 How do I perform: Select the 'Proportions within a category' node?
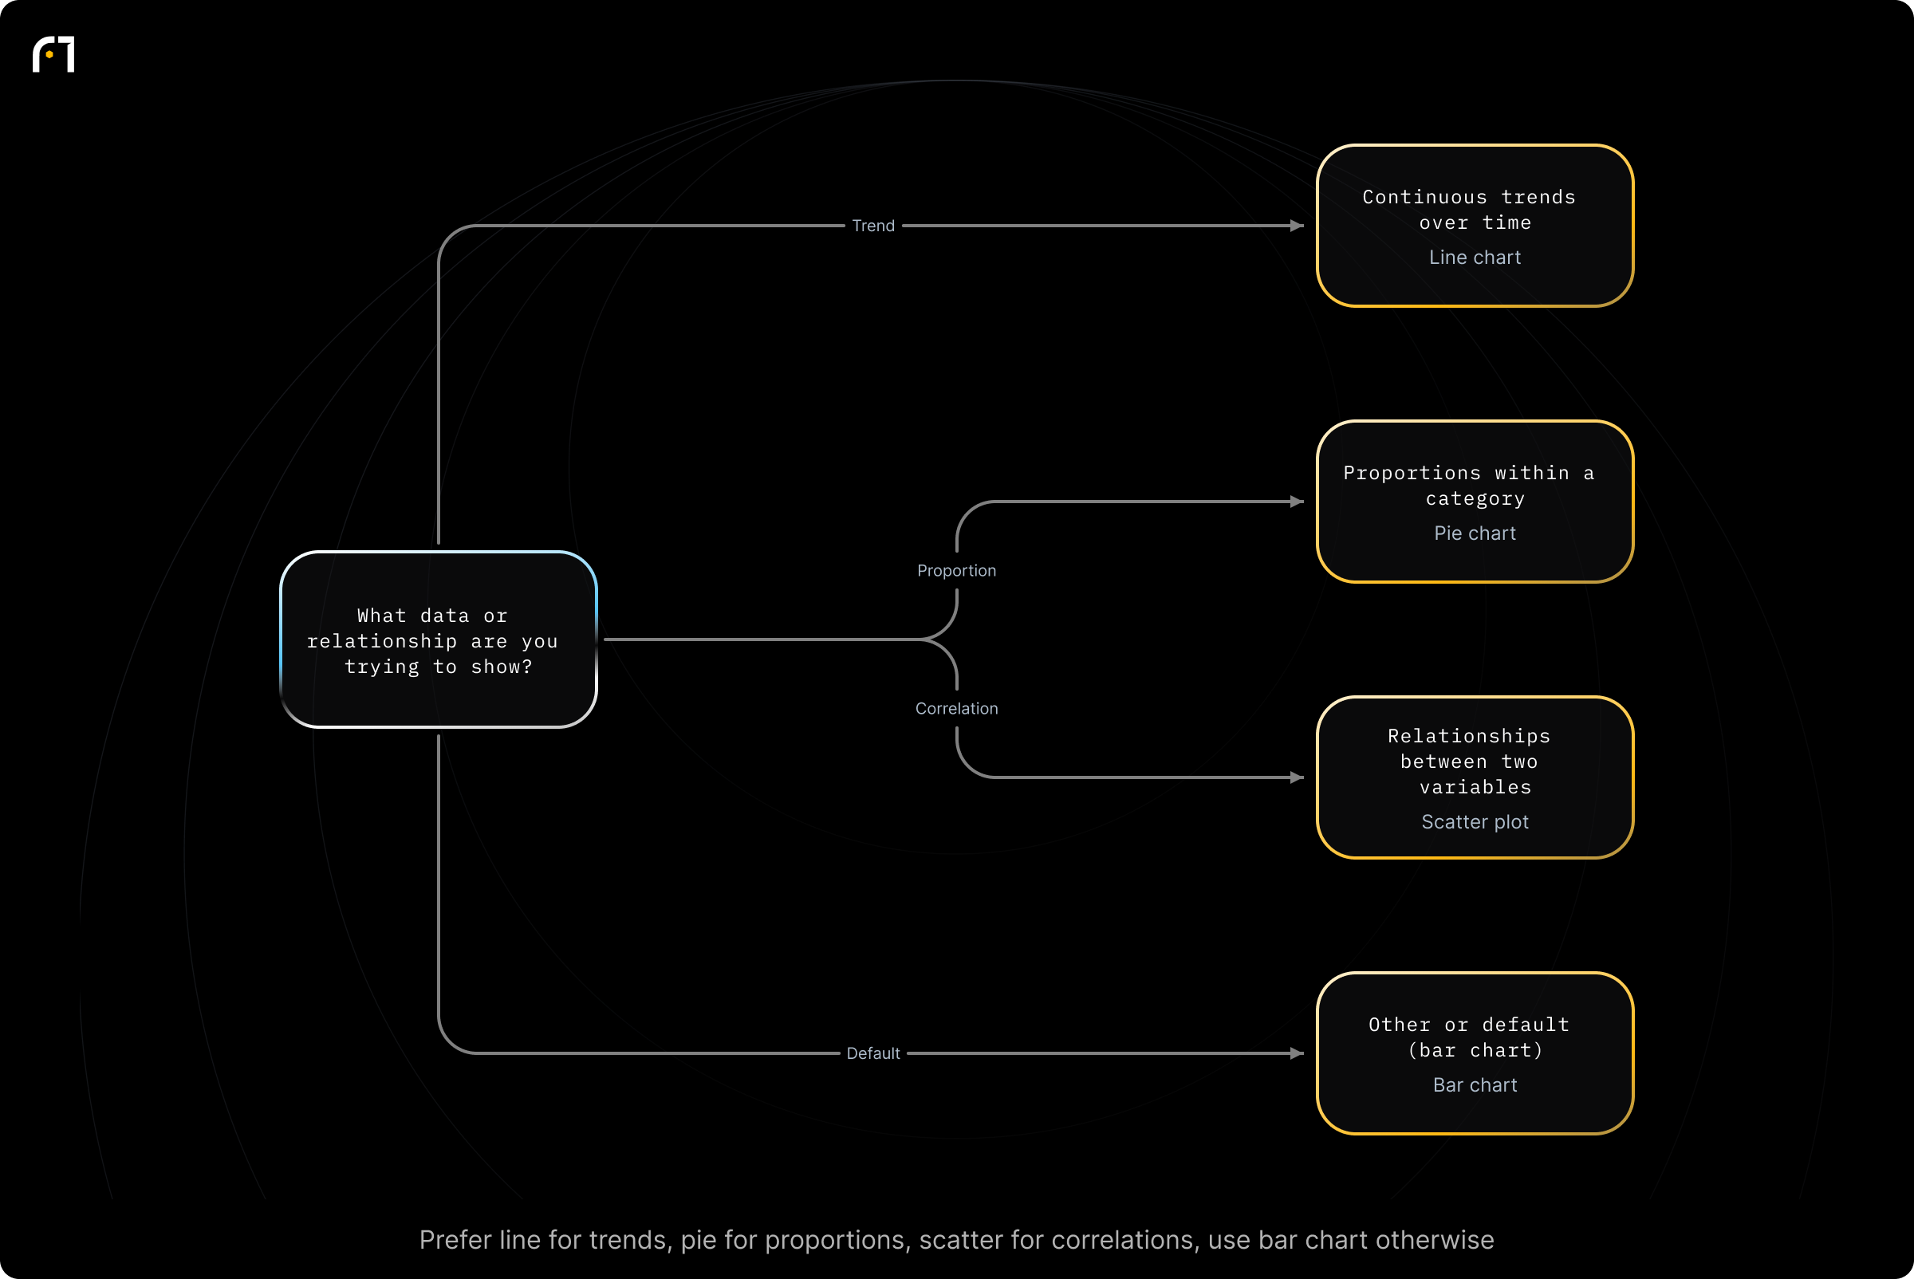1475,502
